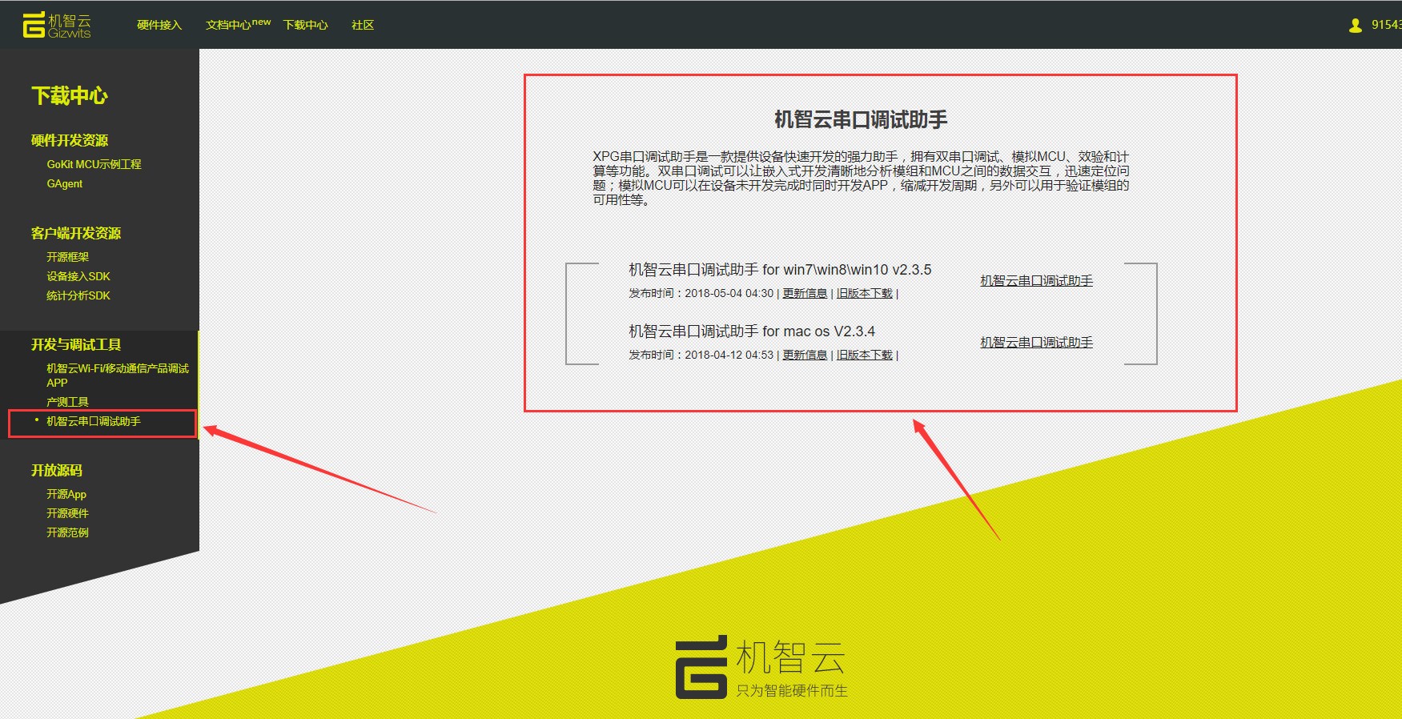Screen dimensions: 1402x719
Task: Click the Gizwits logo in header
Action: tap(57, 25)
